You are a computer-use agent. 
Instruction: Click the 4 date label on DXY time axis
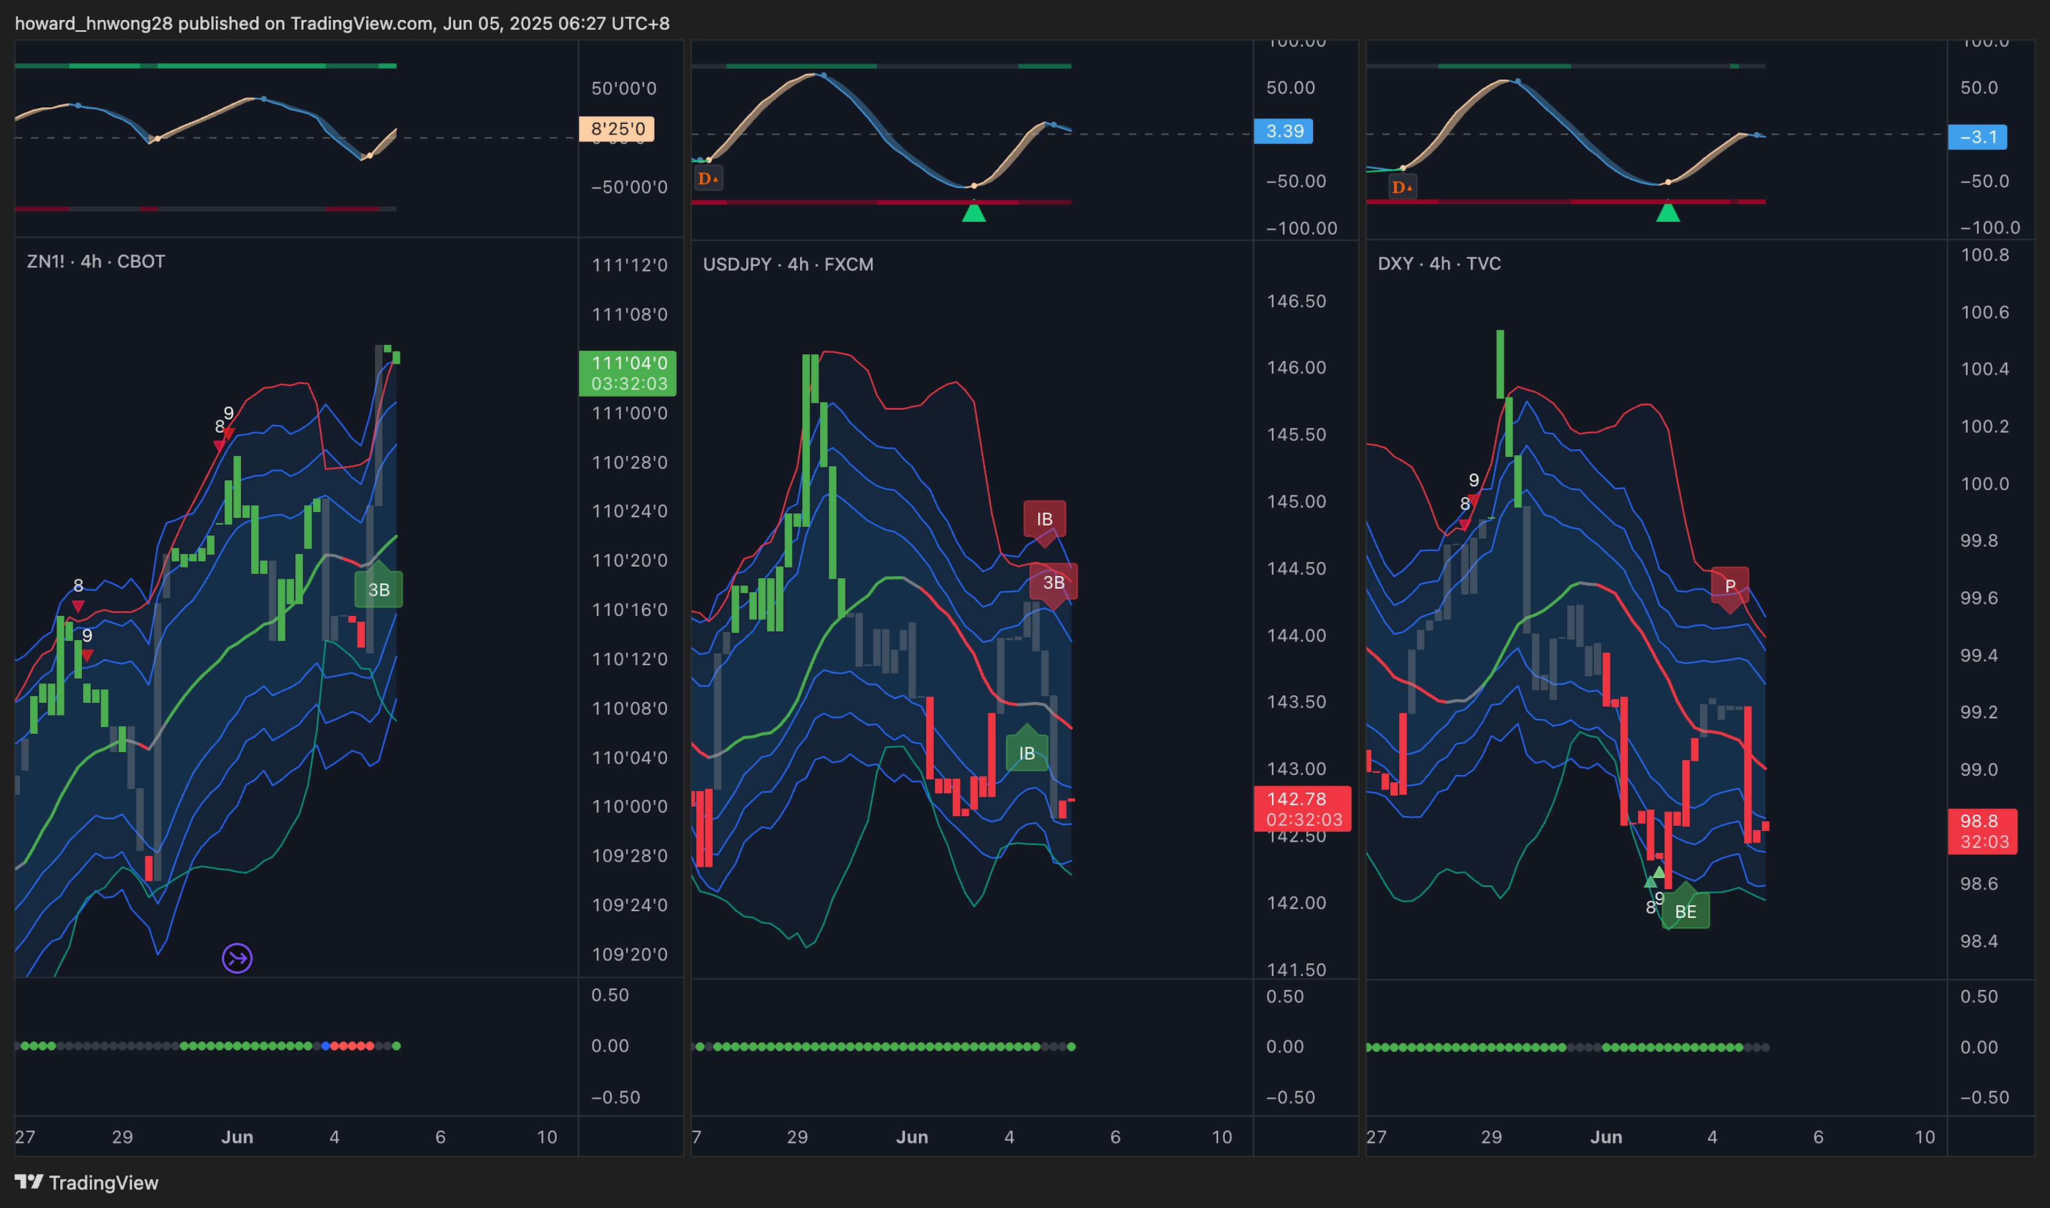click(1712, 1137)
